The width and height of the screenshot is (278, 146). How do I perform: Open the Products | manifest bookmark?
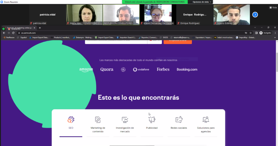61,37
